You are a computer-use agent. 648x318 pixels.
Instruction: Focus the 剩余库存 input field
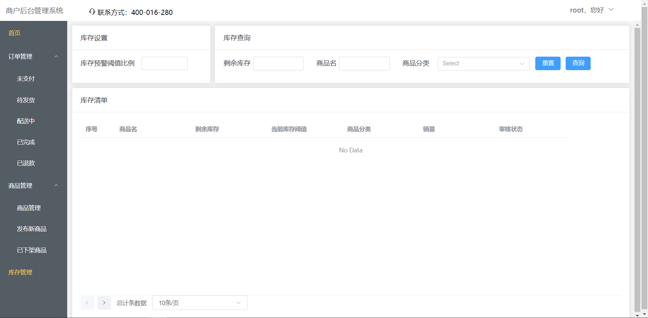(278, 63)
